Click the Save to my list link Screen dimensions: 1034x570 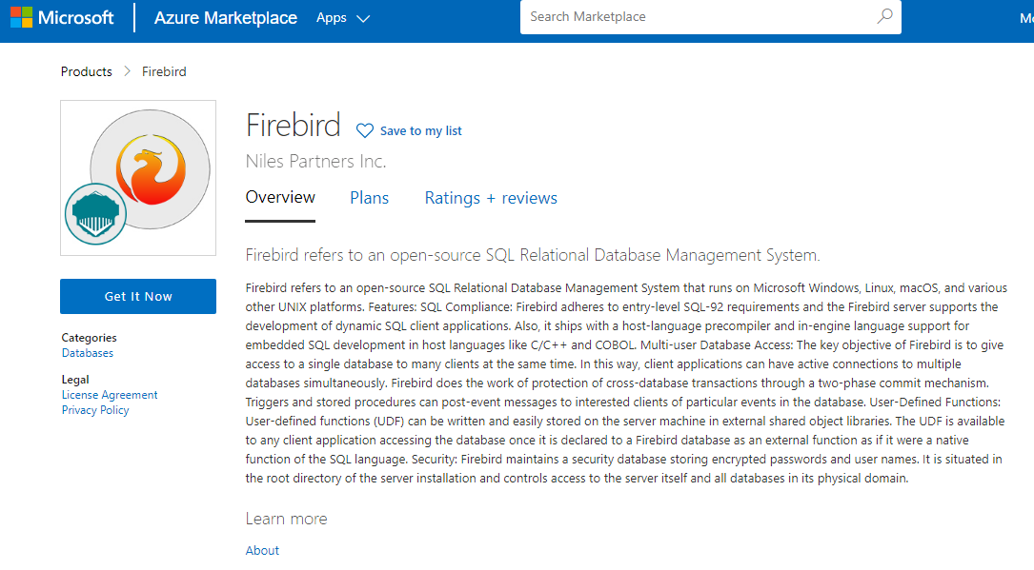420,131
